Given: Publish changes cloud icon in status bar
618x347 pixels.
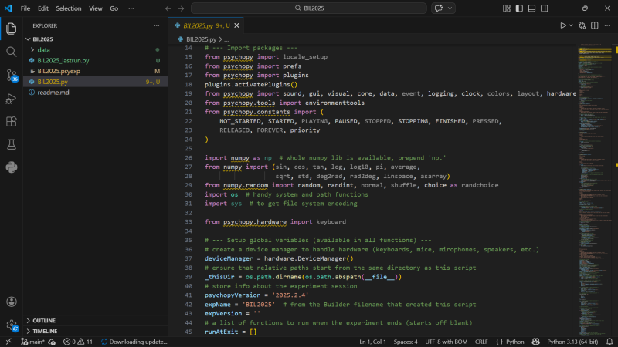Looking at the screenshot, I should (52, 342).
